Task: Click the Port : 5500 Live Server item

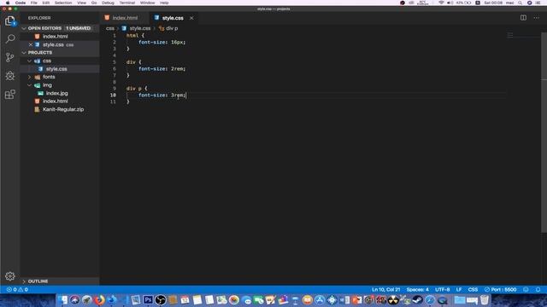Action: (x=500, y=290)
